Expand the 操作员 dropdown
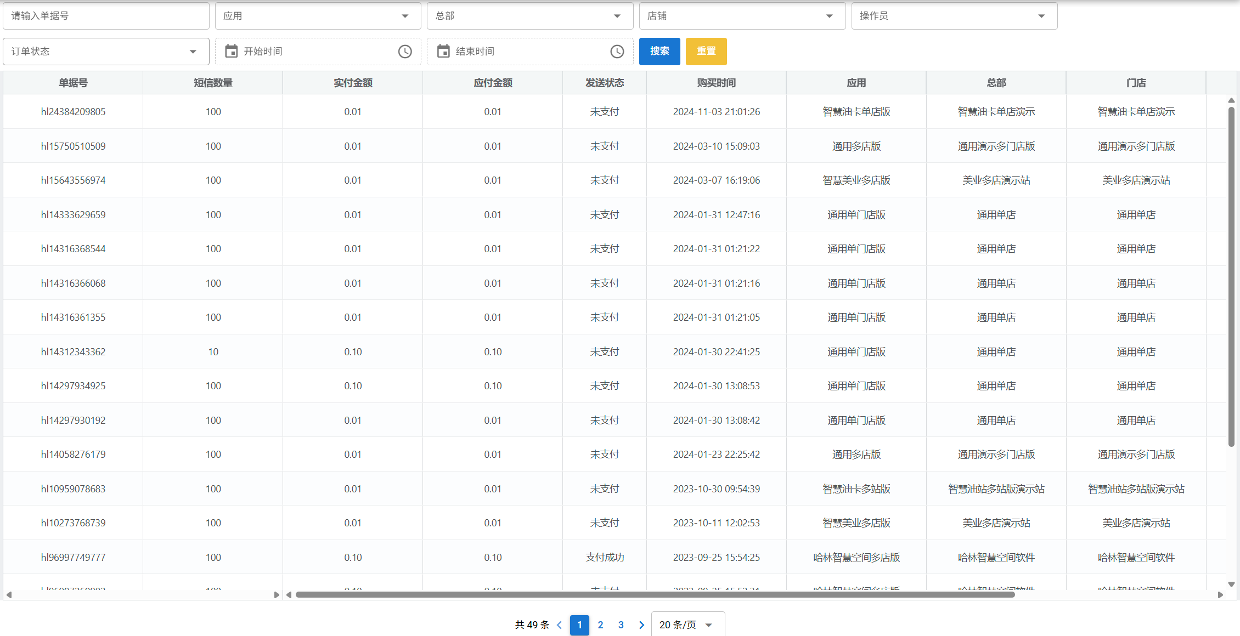This screenshot has height=636, width=1240. click(x=954, y=16)
